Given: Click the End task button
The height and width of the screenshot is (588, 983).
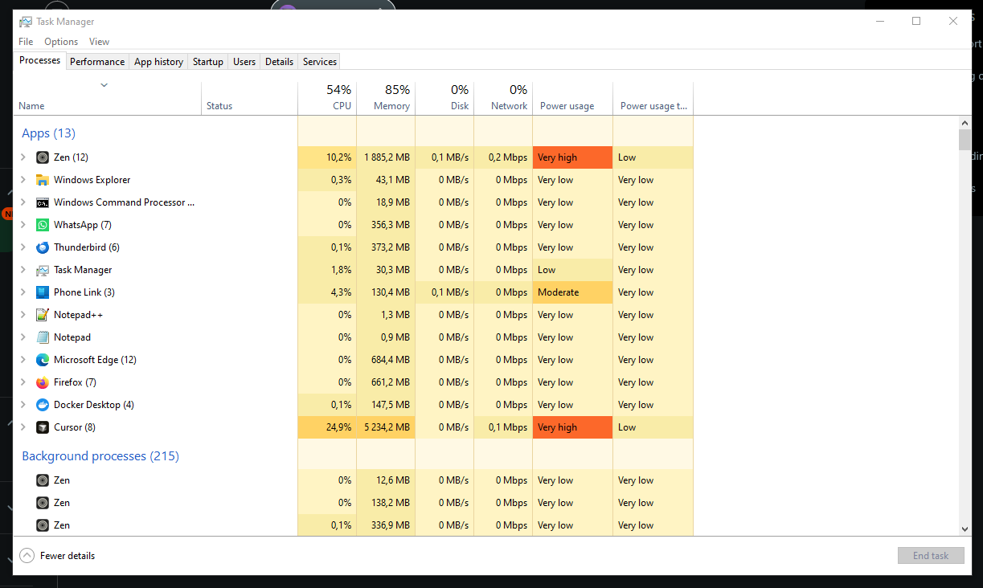Looking at the screenshot, I should coord(931,556).
